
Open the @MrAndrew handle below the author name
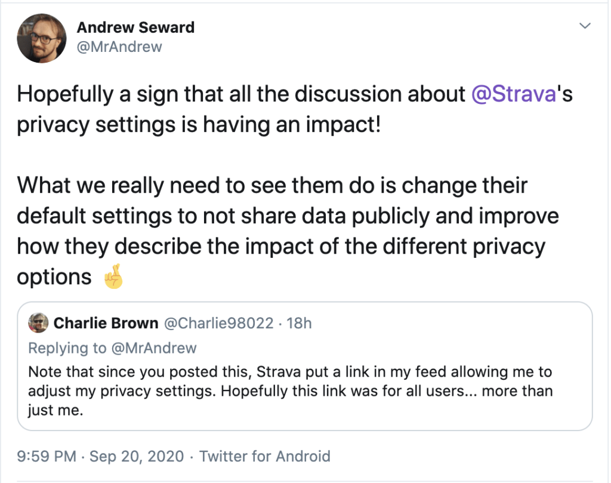[x=119, y=47]
